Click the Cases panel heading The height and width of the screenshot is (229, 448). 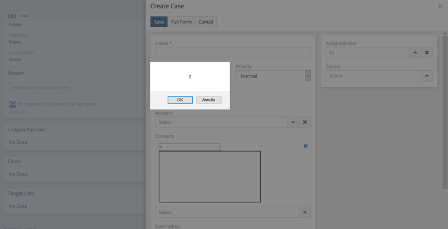click(14, 162)
